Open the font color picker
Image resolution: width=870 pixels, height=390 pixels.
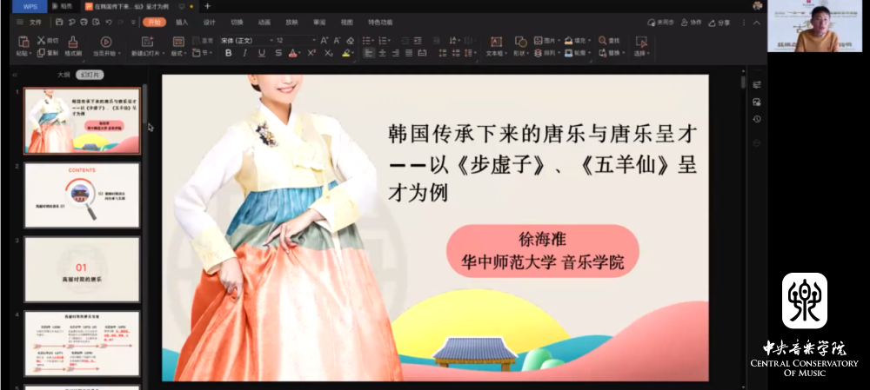pyautogui.click(x=295, y=53)
